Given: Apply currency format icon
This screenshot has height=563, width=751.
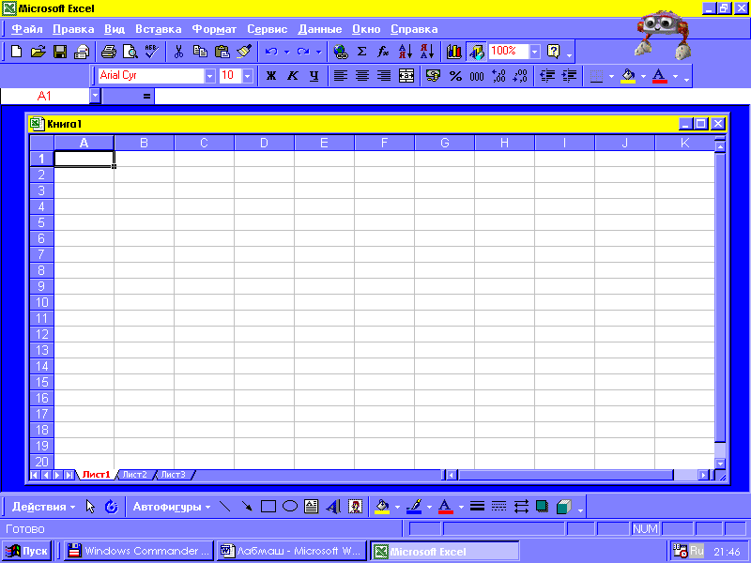Looking at the screenshot, I should [x=433, y=76].
